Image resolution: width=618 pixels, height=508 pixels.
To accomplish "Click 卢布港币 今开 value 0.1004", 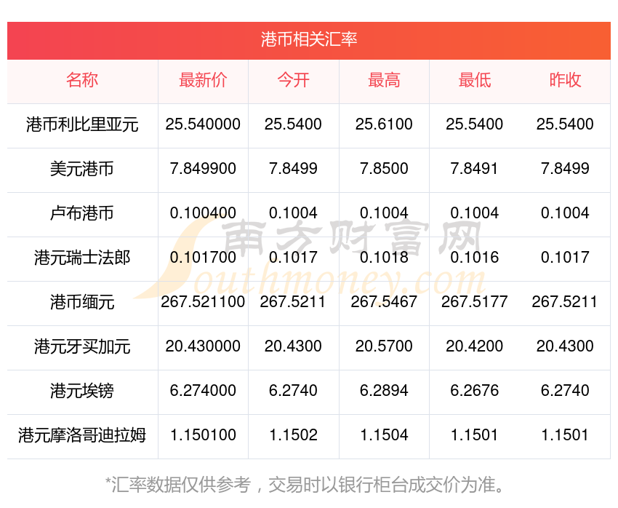I will pyautogui.click(x=293, y=213).
